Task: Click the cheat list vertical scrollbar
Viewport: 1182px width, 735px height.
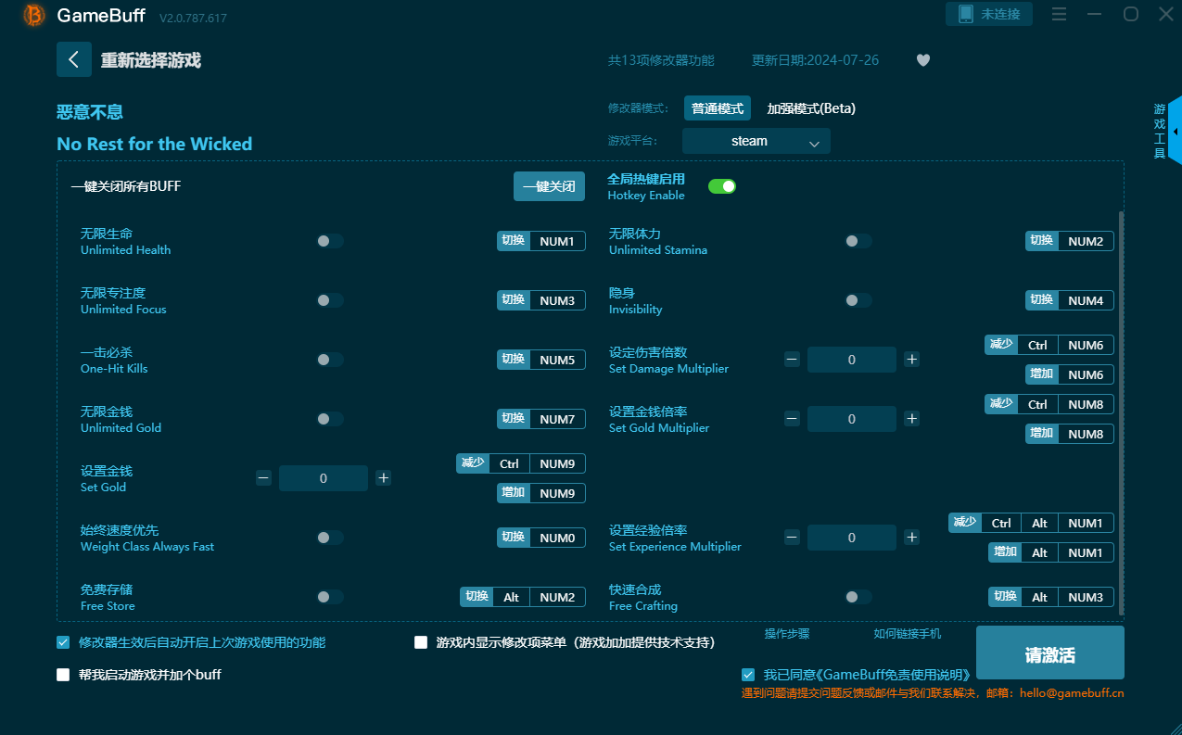Action: [1121, 412]
